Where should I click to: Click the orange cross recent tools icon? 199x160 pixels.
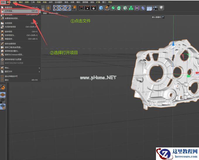[48, 8]
